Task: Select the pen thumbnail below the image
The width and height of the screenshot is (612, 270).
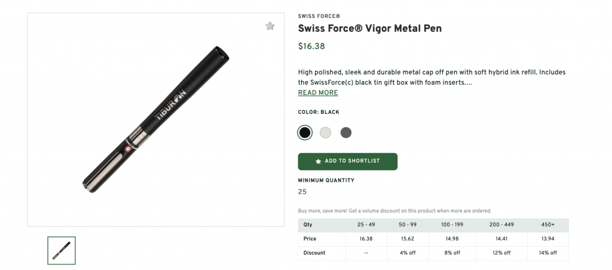Action: coord(62,250)
